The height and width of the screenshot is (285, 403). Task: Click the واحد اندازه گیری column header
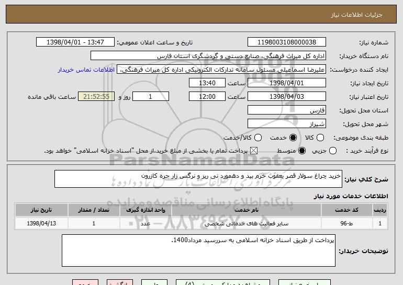point(145,210)
